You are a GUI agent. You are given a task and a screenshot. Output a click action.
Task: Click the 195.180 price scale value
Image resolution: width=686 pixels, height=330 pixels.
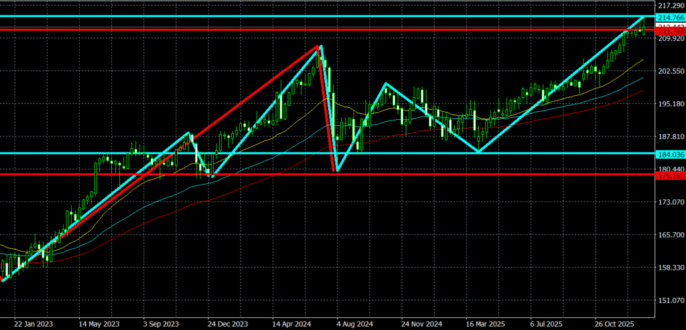[x=671, y=104]
